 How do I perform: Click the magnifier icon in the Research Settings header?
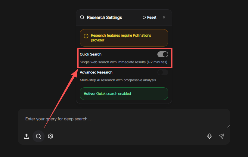click(82, 17)
